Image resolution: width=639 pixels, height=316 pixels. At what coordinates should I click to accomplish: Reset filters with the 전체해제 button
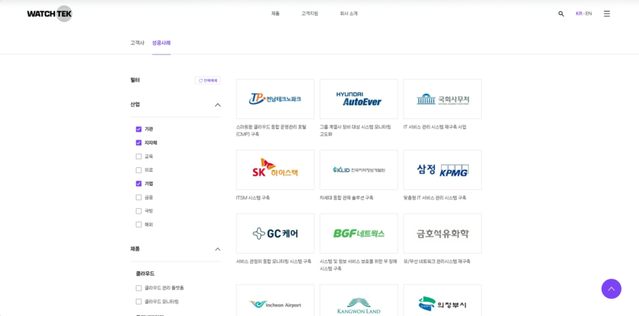click(207, 80)
